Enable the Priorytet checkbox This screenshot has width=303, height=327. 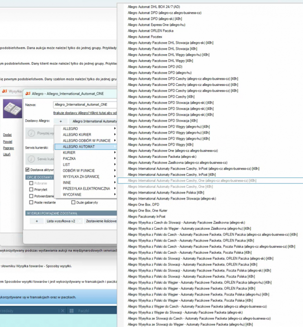[x=31, y=189]
